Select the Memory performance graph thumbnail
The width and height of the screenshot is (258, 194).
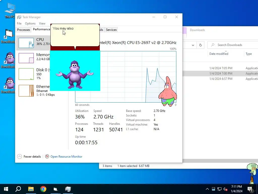pyautogui.click(x=26, y=58)
